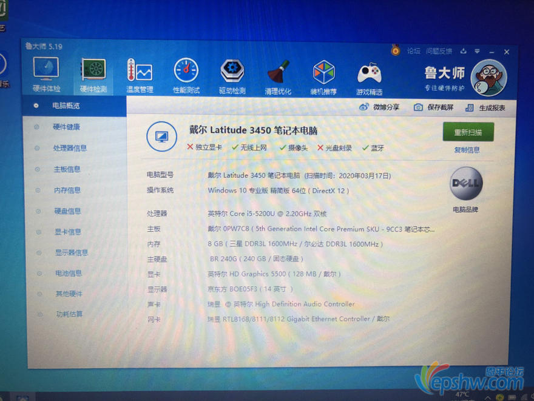
Task: Click the Dell brand logo
Action: pos(466,184)
